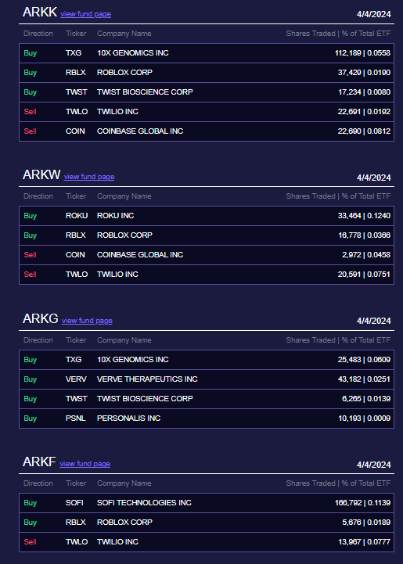The image size is (403, 564).
Task: Click shares value 17,234 | 0.0080
Action: tap(364, 92)
